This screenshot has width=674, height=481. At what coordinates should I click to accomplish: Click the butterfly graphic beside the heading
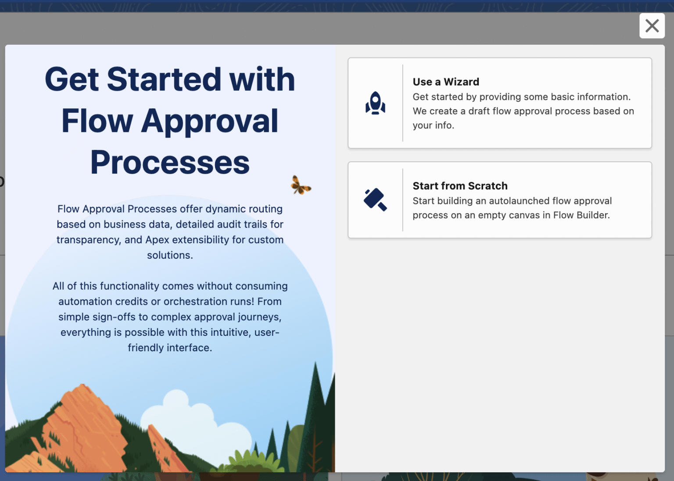pos(301,186)
